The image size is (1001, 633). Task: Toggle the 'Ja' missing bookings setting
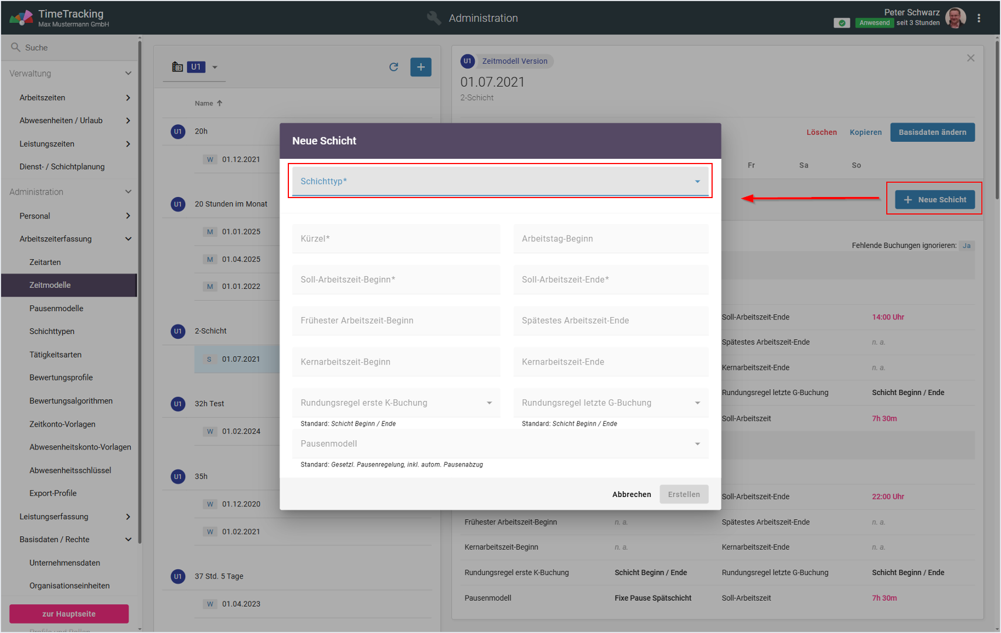coord(966,246)
